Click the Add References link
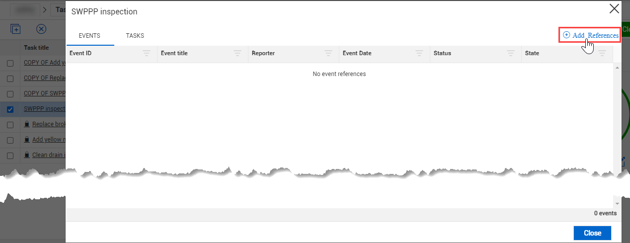The height and width of the screenshot is (243, 630). (x=591, y=35)
